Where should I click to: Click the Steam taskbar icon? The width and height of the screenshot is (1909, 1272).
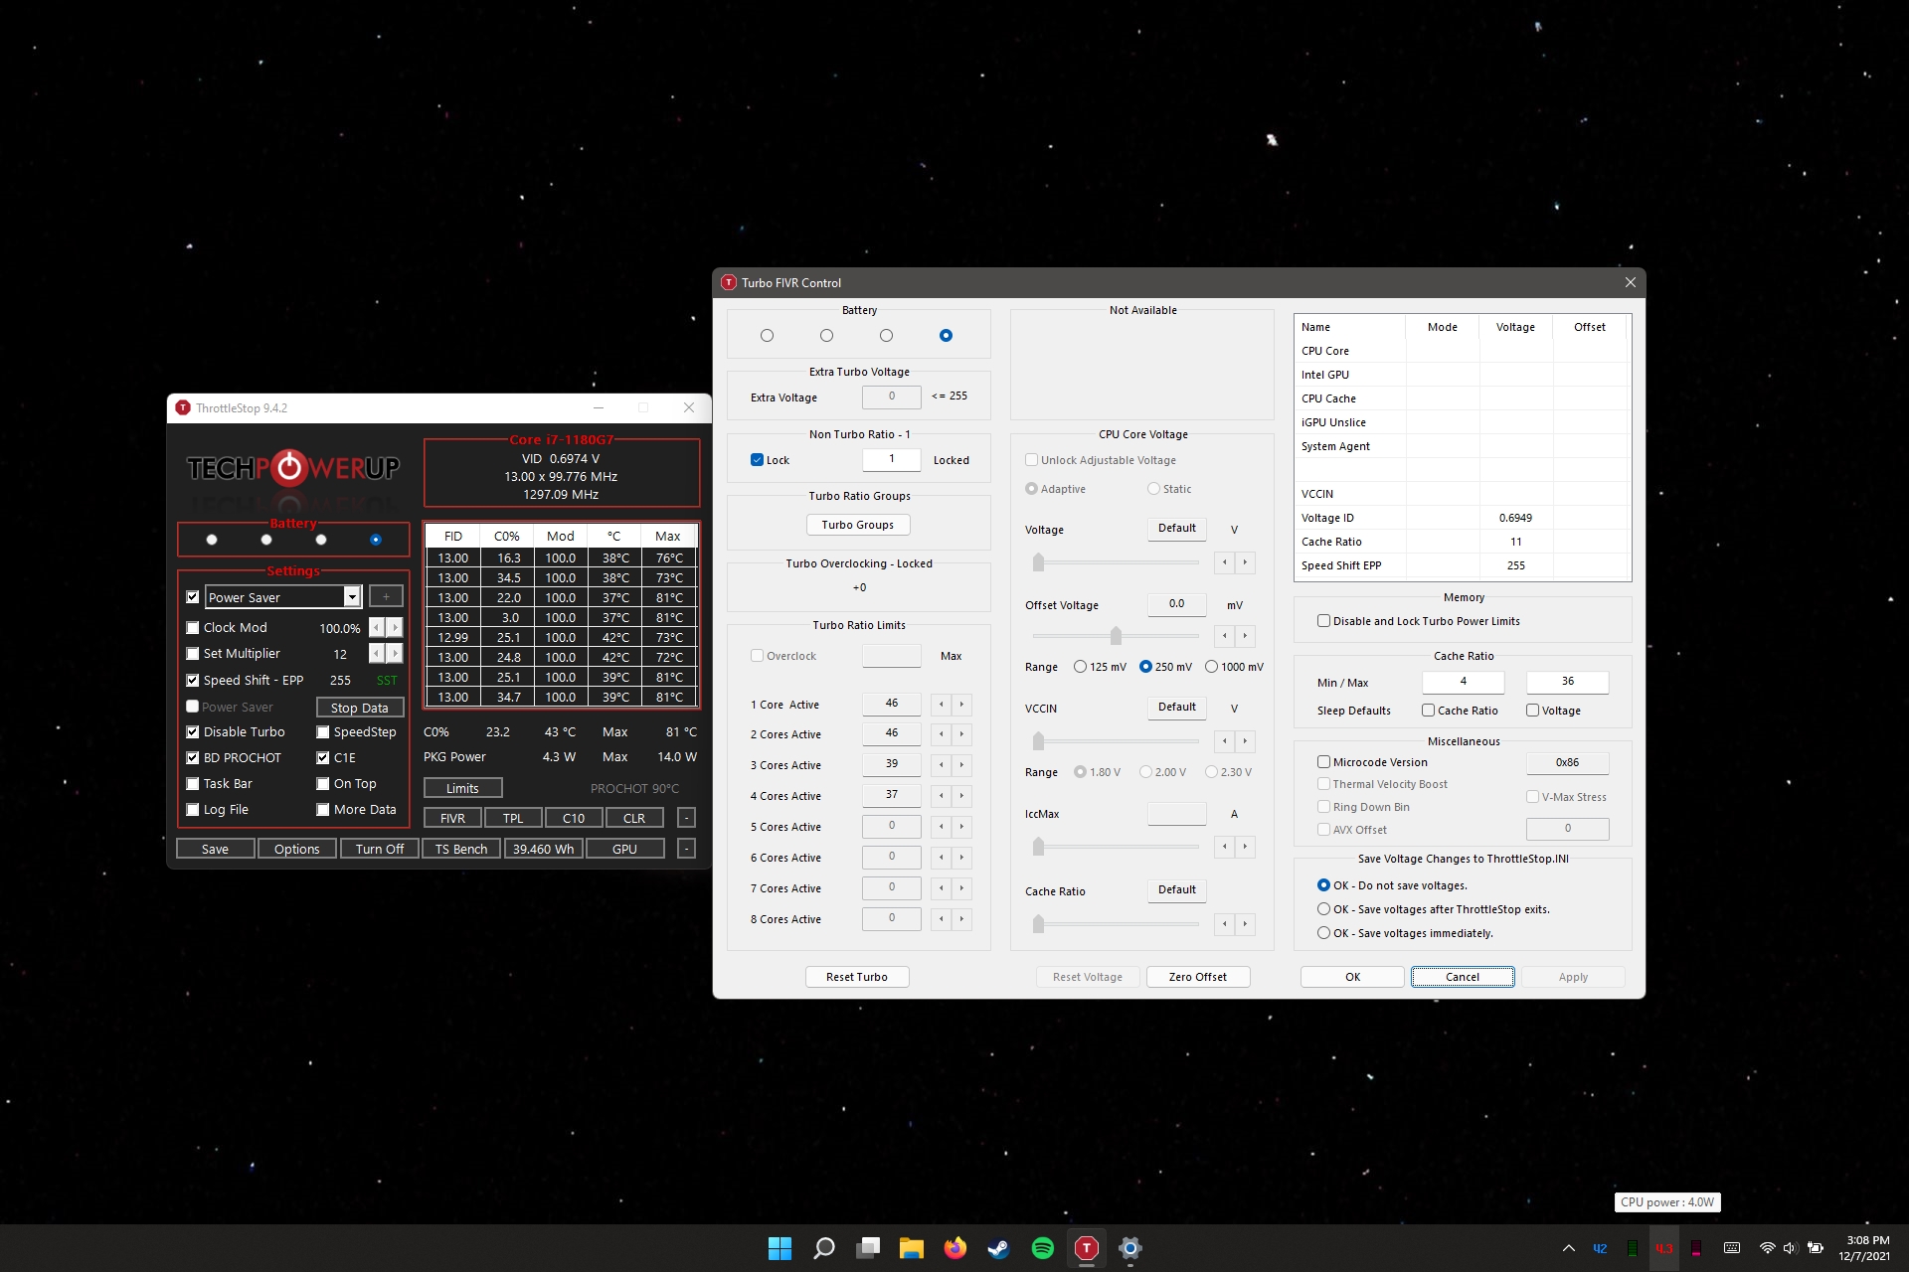pyautogui.click(x=998, y=1248)
